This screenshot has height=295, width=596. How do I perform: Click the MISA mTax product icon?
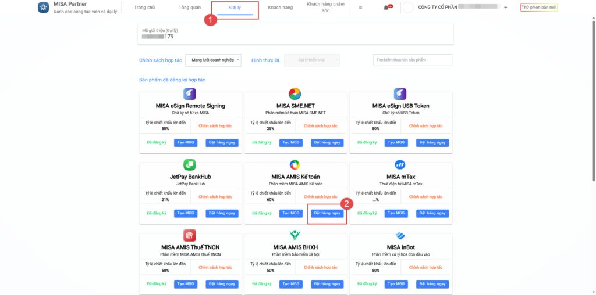pyautogui.click(x=400, y=165)
